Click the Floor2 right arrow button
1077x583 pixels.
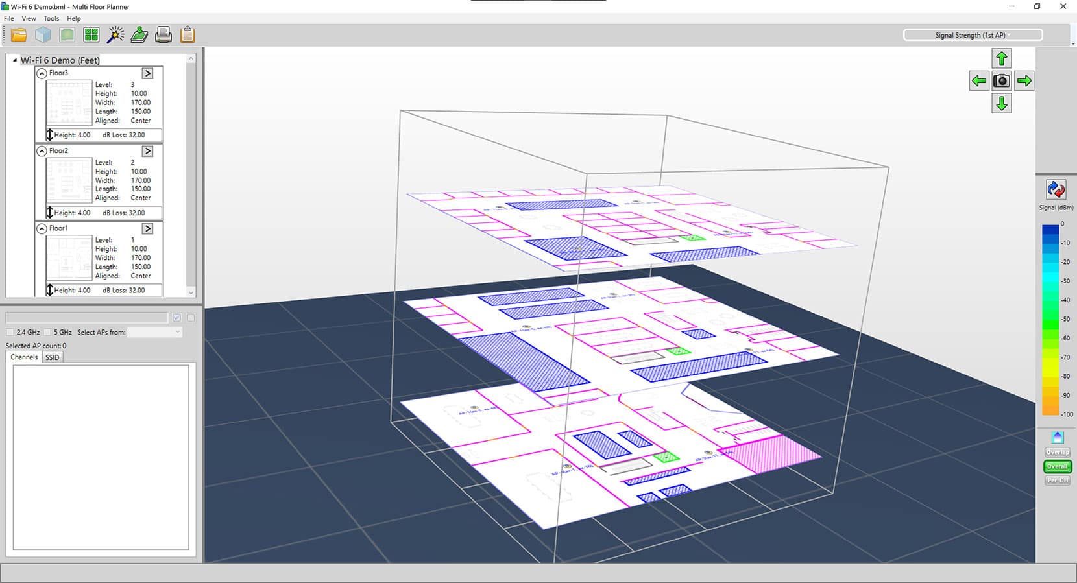point(148,151)
